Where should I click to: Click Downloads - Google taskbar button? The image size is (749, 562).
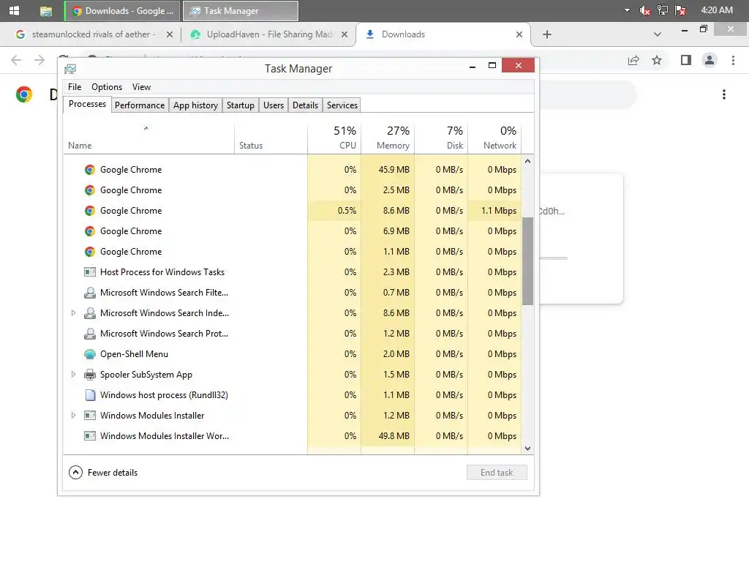point(122,11)
